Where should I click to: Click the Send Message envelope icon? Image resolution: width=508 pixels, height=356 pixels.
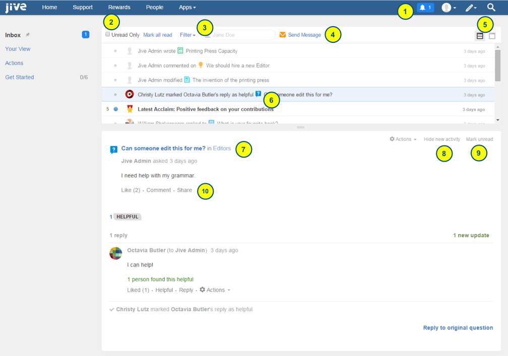(x=283, y=35)
